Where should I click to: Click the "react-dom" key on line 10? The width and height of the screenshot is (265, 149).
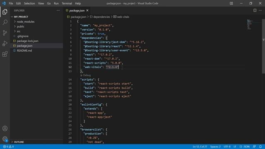coord(92,59)
